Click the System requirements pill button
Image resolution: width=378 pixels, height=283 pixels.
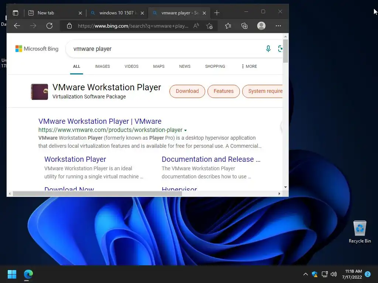[x=262, y=91]
